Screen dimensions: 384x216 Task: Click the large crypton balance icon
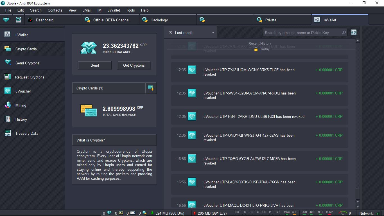coord(89,48)
